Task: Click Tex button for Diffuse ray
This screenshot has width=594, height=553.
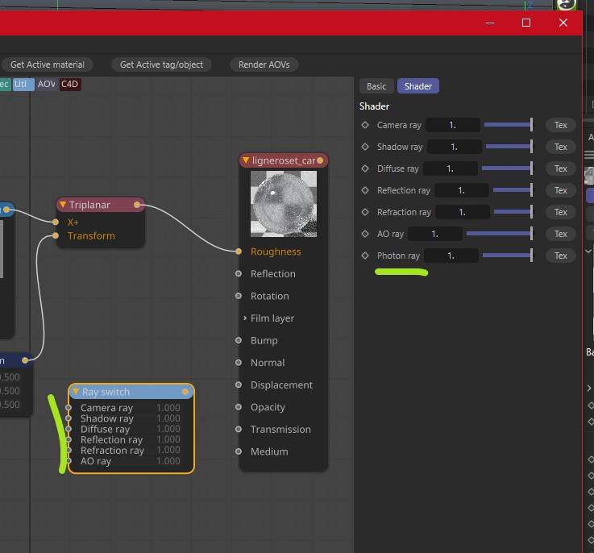Action: [561, 168]
